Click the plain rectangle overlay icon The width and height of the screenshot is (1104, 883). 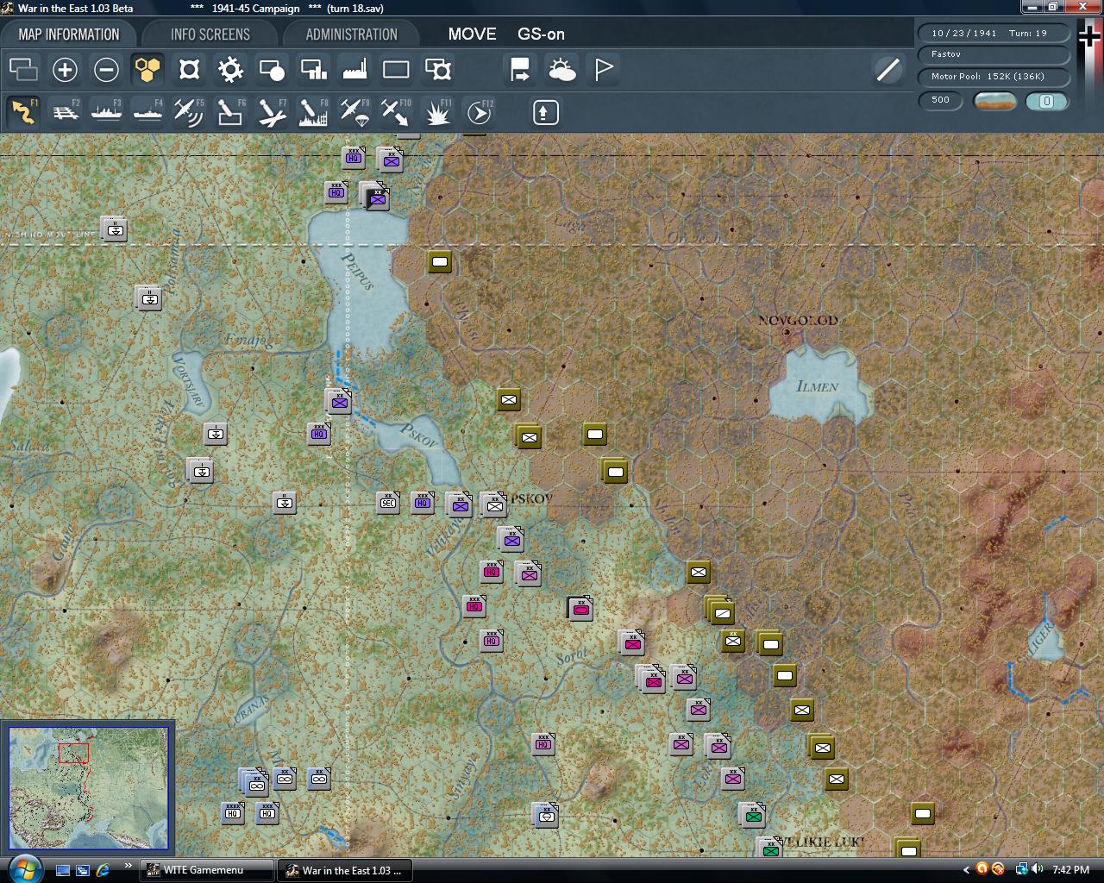pyautogui.click(x=396, y=70)
